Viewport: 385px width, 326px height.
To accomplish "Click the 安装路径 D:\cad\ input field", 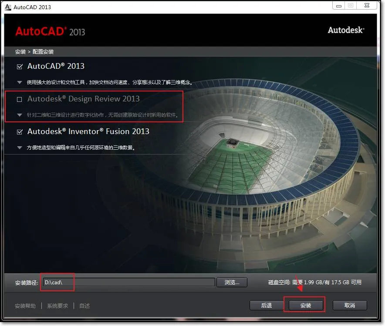I will point(129,282).
